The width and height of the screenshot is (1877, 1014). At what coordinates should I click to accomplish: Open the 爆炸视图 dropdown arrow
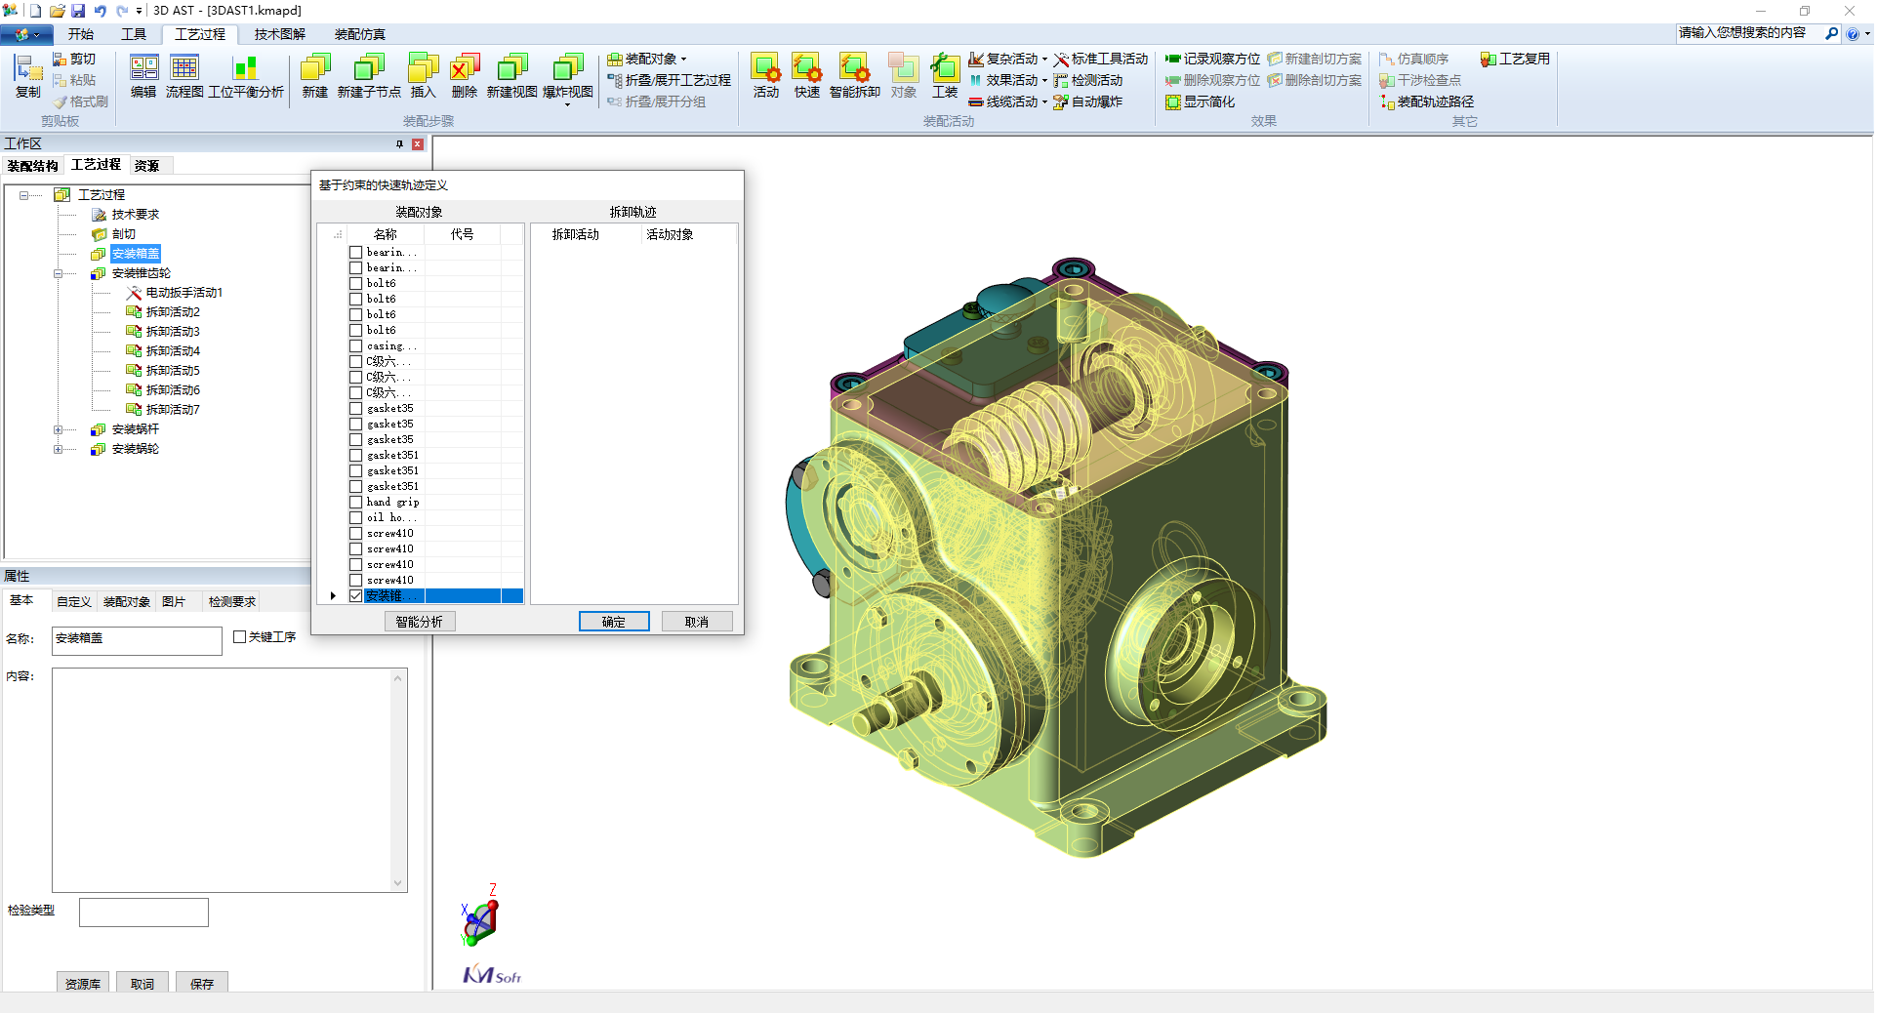pyautogui.click(x=567, y=104)
